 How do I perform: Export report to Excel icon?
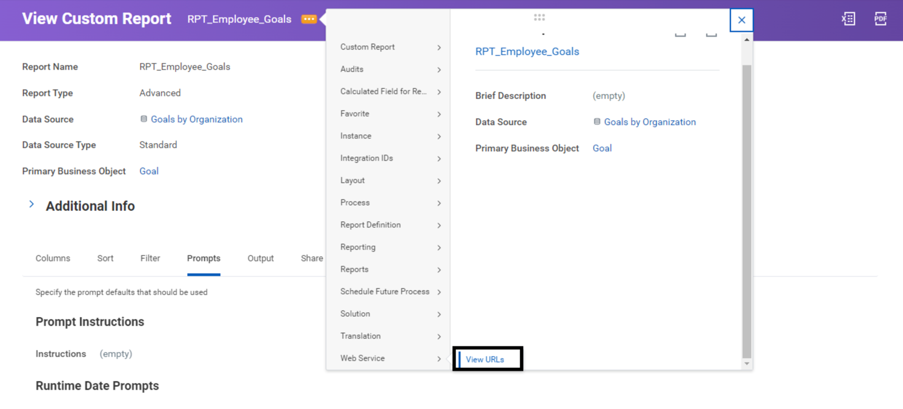pos(848,19)
